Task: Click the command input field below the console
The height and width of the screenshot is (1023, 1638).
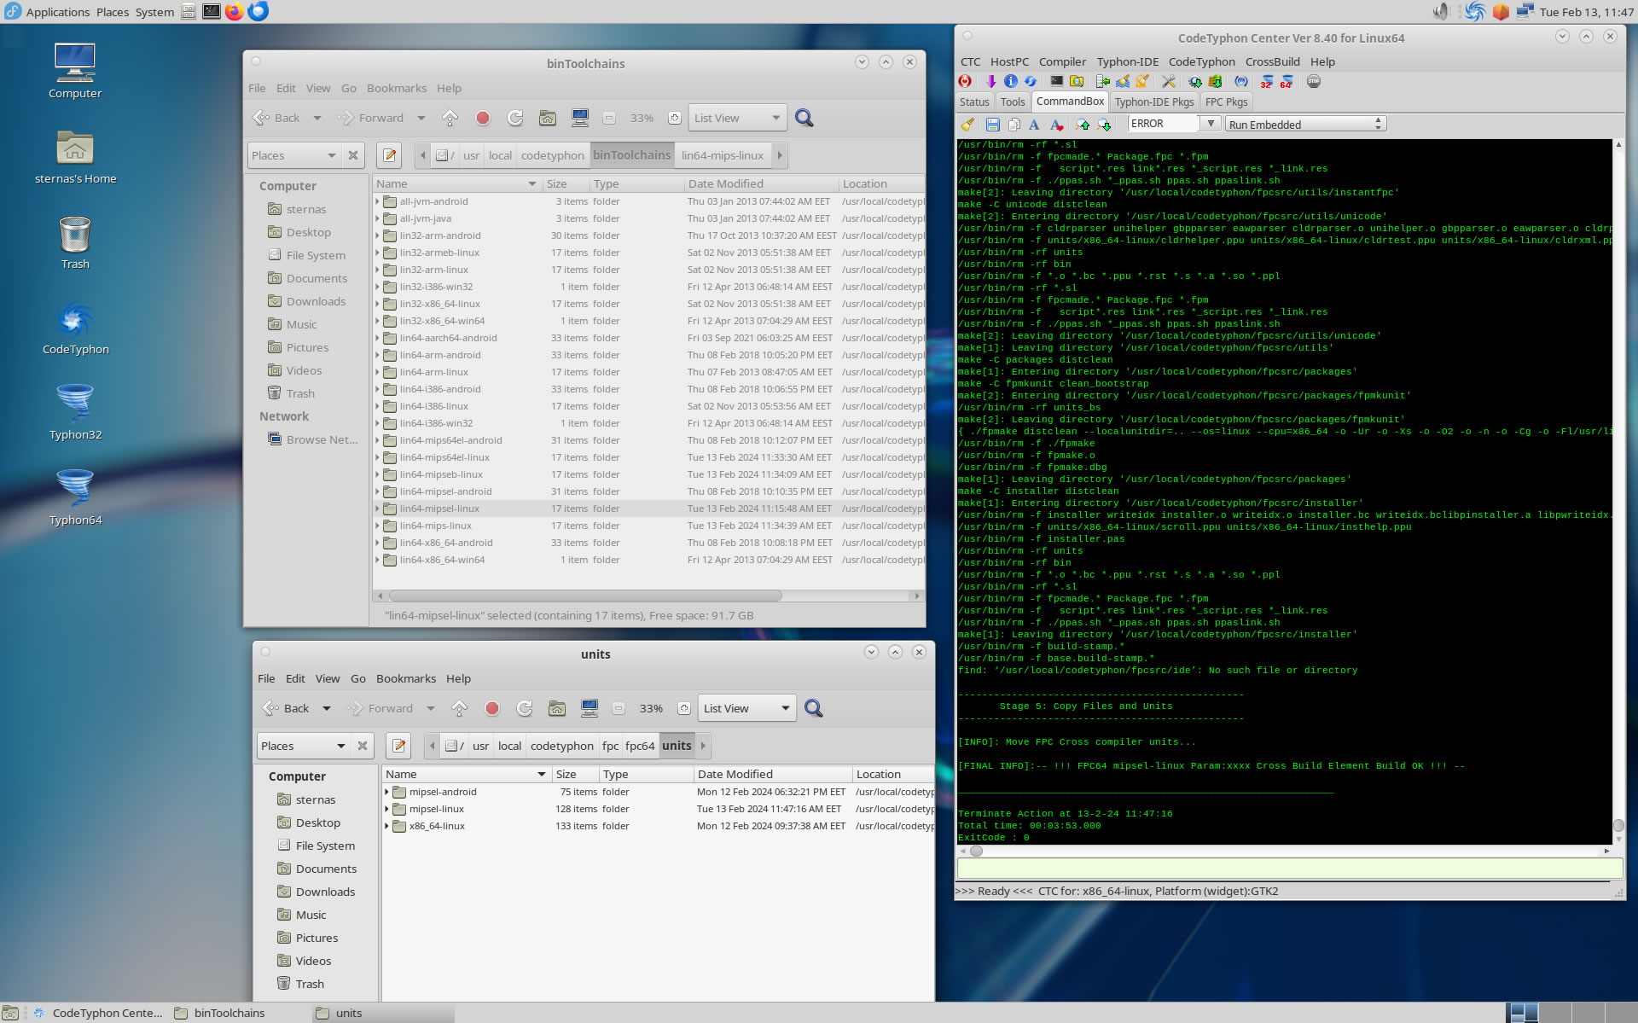Action: click(x=1289, y=869)
